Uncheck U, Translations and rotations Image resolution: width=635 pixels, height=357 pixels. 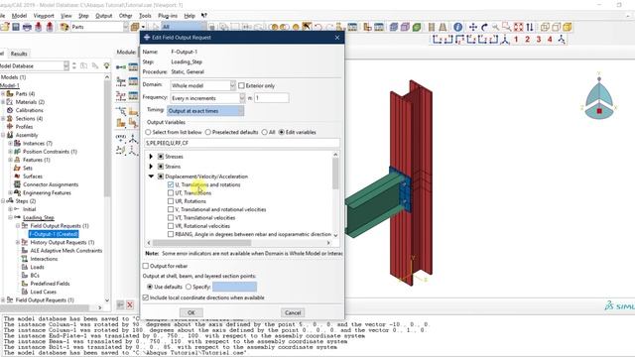(x=171, y=184)
